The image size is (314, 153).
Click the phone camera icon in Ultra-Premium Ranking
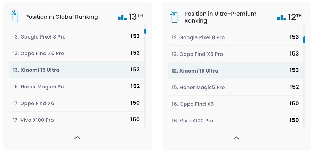pos(174,17)
